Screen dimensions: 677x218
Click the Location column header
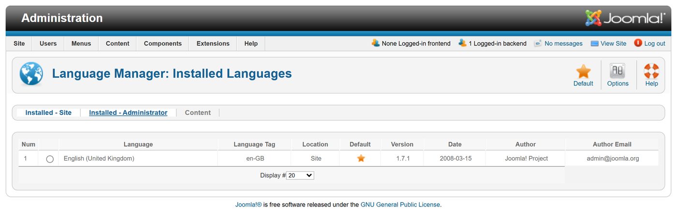point(315,144)
